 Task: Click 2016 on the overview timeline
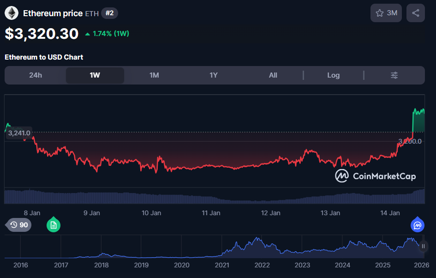coord(21,265)
